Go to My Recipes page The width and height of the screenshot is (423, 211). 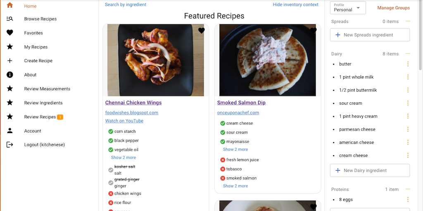coord(36,47)
